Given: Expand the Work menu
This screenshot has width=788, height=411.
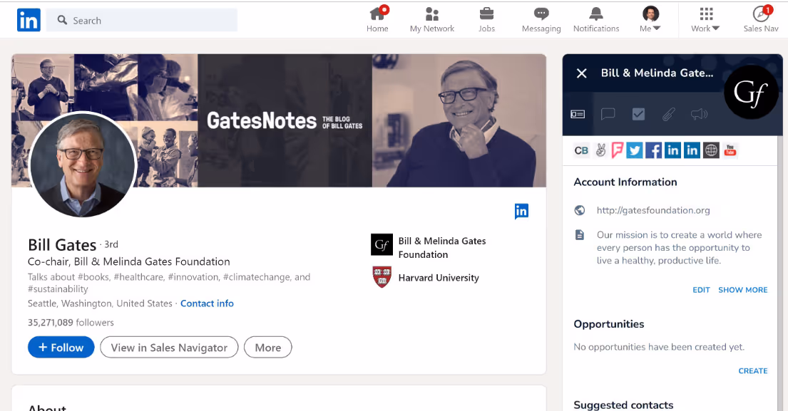Looking at the screenshot, I should [x=705, y=18].
